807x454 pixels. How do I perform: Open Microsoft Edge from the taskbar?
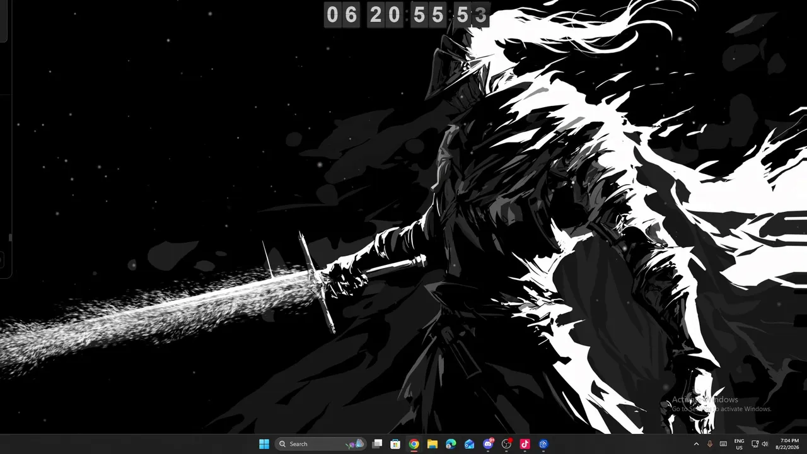pyautogui.click(x=451, y=444)
